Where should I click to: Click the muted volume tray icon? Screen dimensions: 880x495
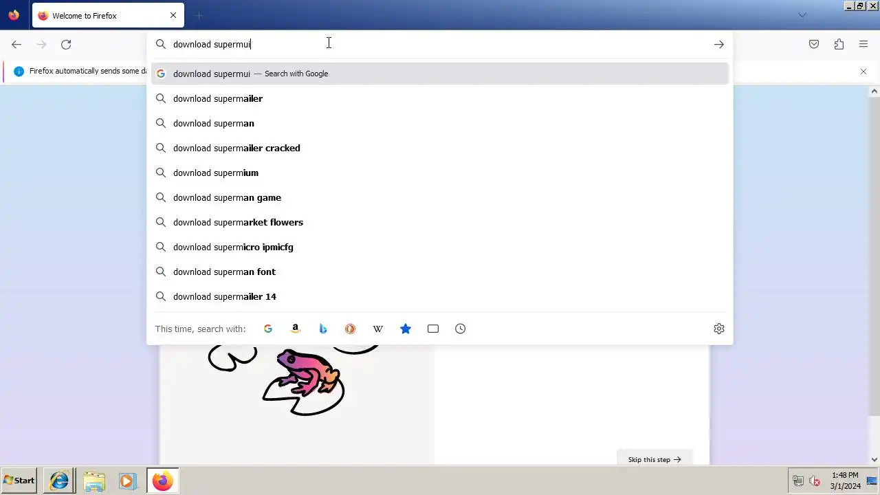click(815, 481)
